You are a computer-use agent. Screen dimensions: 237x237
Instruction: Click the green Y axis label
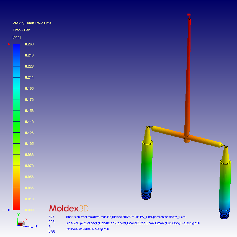(19, 215)
